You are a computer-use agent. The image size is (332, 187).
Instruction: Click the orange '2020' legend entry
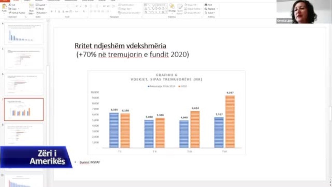pos(183,86)
